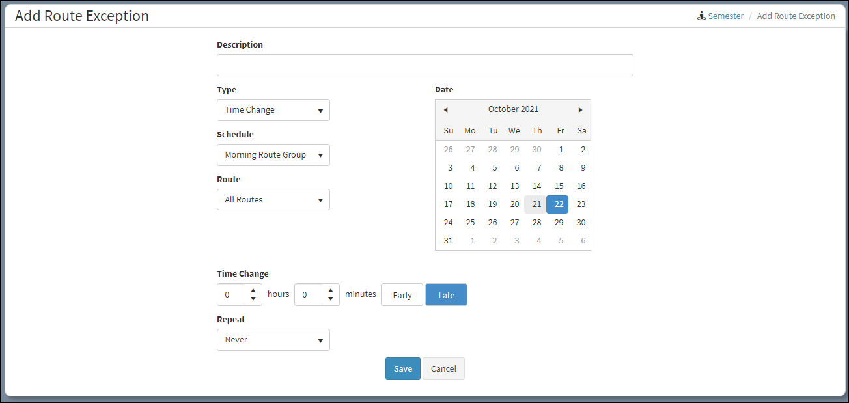Decrease the hours value with down arrow
The height and width of the screenshot is (403, 849).
click(253, 299)
